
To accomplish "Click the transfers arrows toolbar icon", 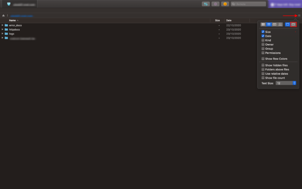I will click(206, 4).
